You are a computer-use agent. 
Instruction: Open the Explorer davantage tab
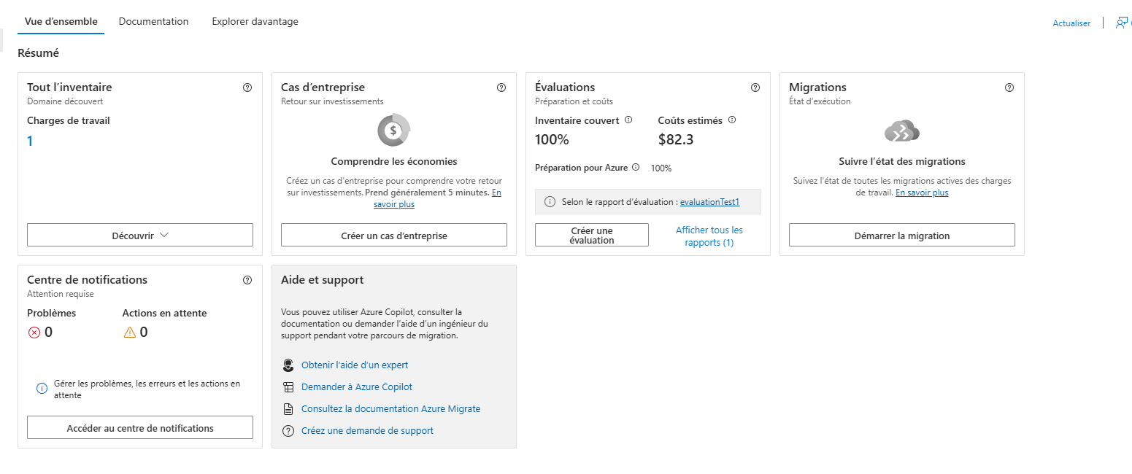click(255, 21)
